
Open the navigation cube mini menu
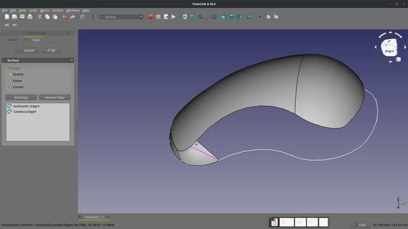click(x=398, y=59)
